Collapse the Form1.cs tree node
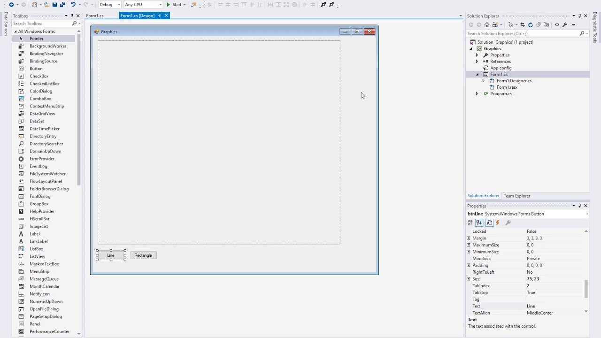601x338 pixels. coord(477,74)
